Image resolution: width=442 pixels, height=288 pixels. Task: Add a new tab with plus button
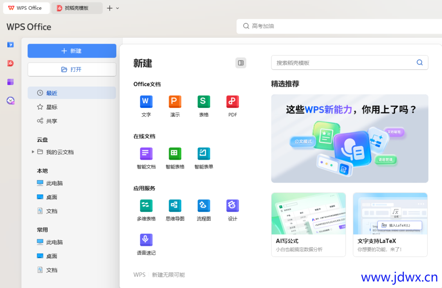110,8
